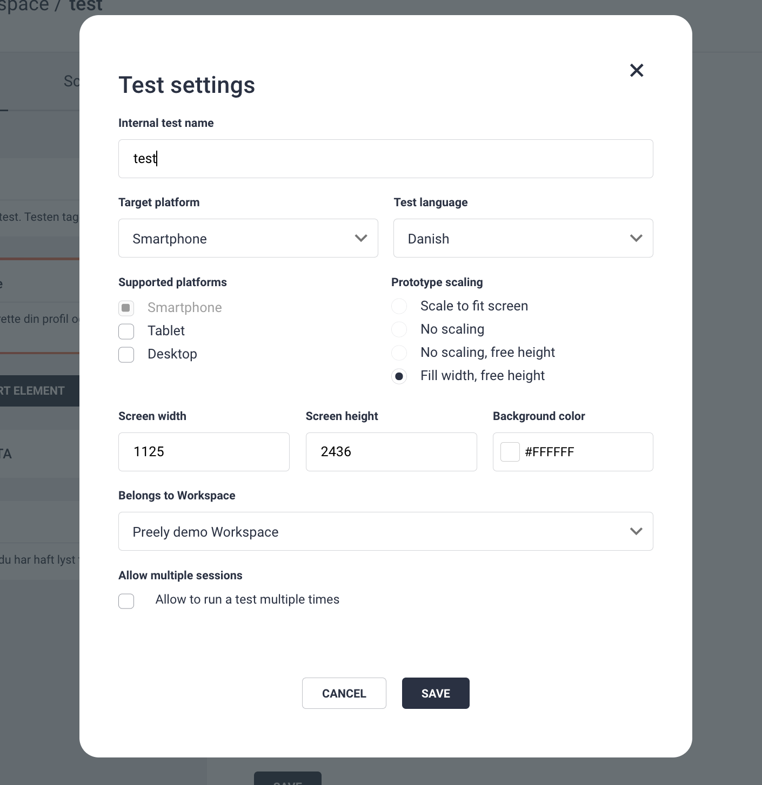Click the Screen height input field
The width and height of the screenshot is (762, 785).
pyautogui.click(x=391, y=452)
